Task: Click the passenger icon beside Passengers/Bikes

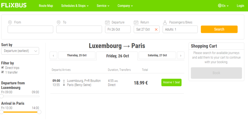Action: (165, 22)
